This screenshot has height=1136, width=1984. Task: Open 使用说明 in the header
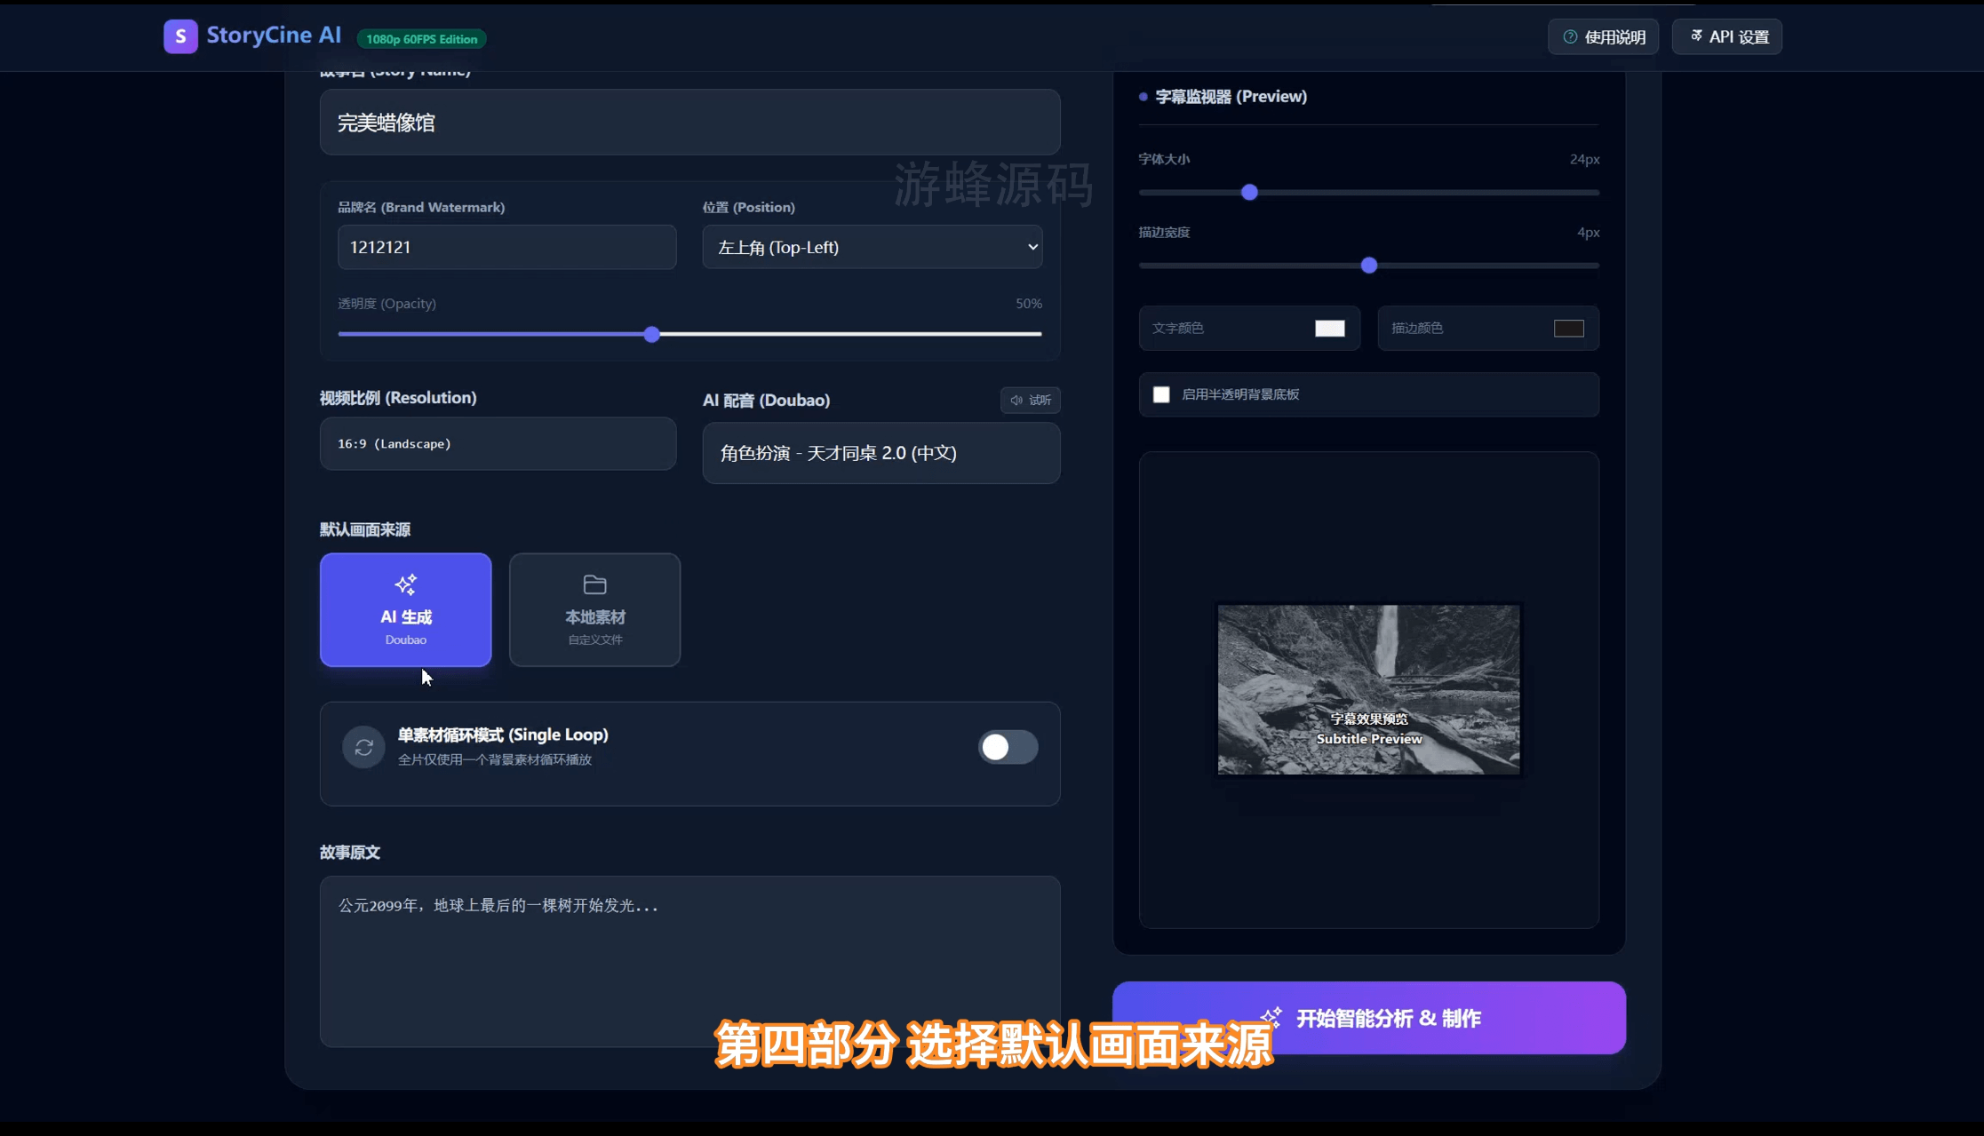[1603, 36]
